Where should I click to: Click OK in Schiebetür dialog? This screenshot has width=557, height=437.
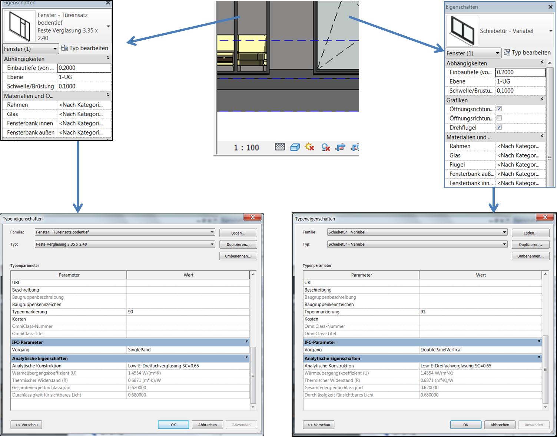466,425
